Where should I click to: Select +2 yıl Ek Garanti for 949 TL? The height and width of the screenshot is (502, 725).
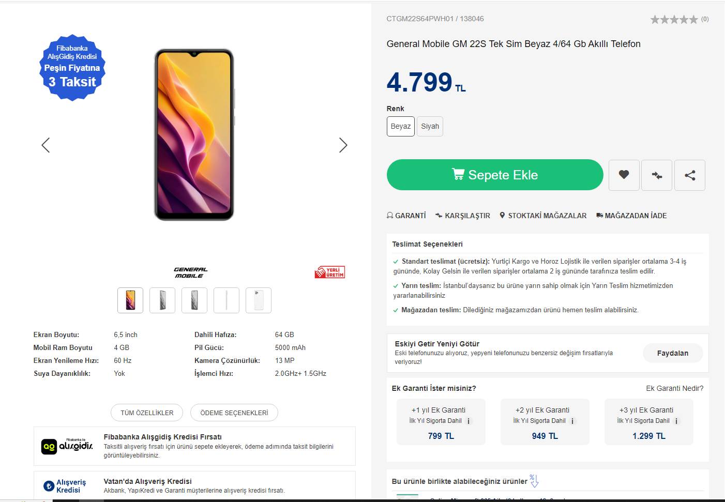pos(545,422)
